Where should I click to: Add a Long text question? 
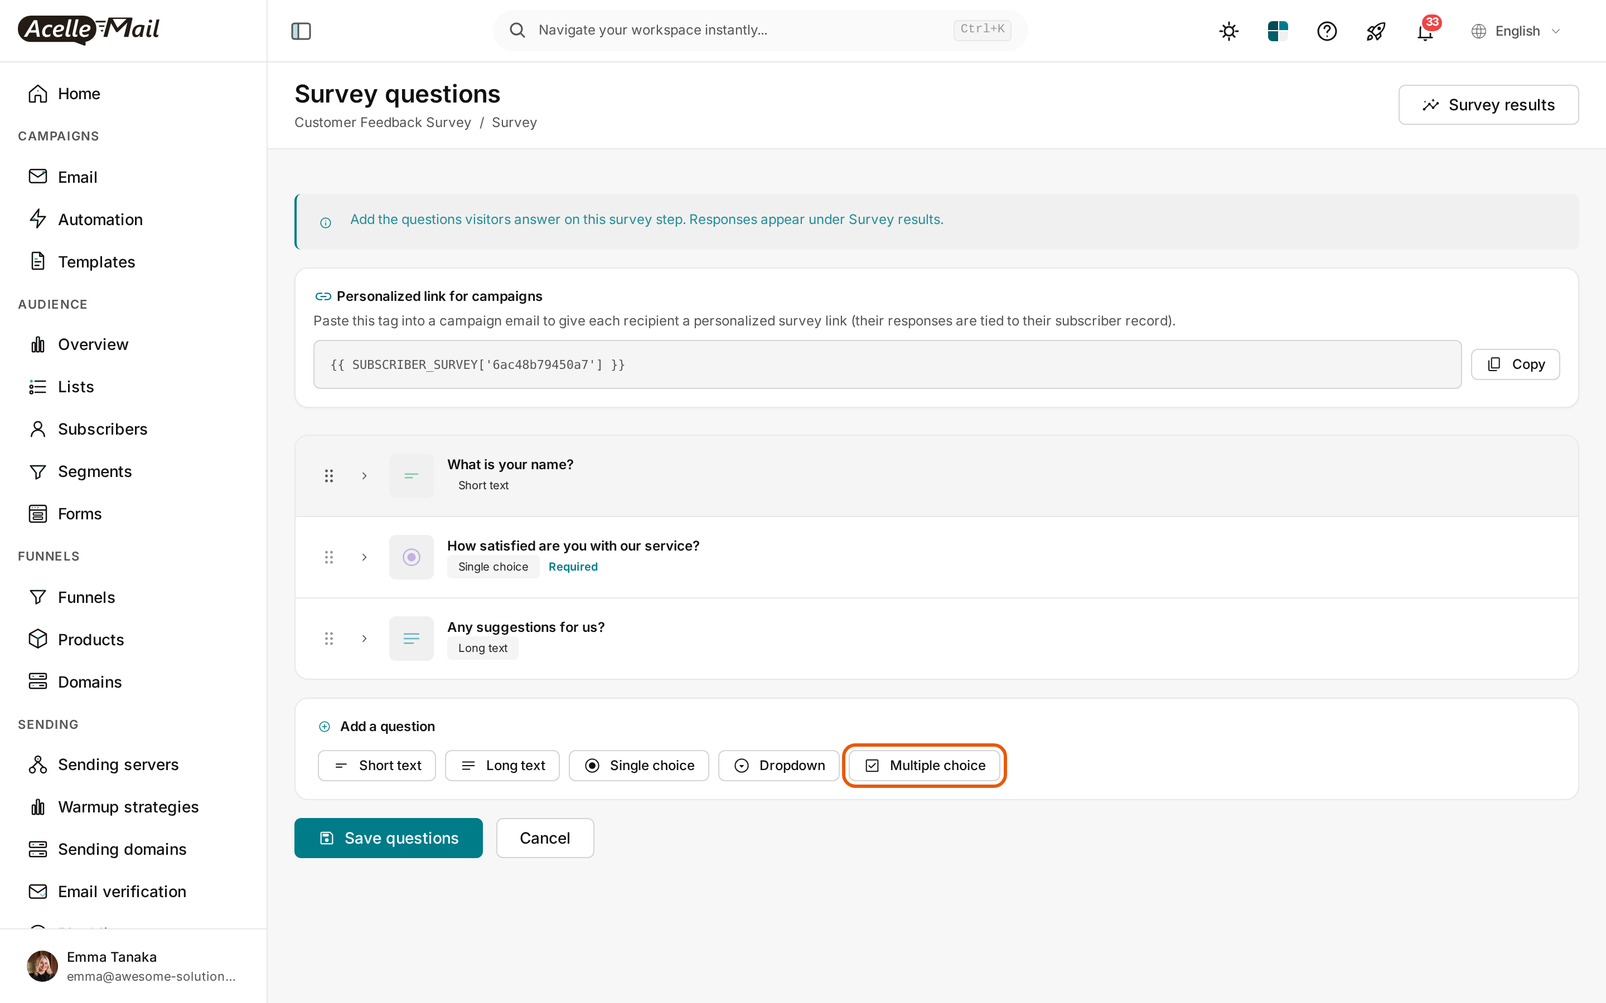[502, 765]
